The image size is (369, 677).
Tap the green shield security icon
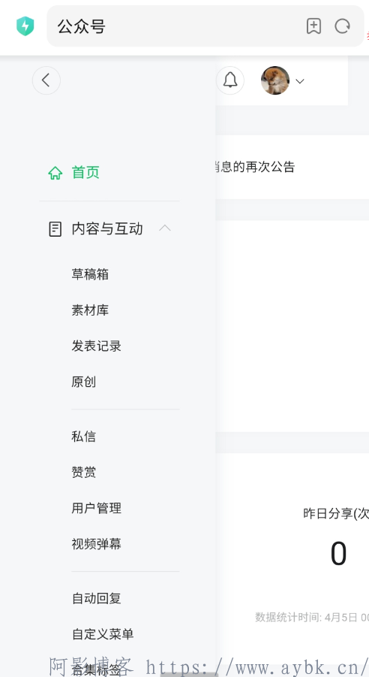[25, 26]
